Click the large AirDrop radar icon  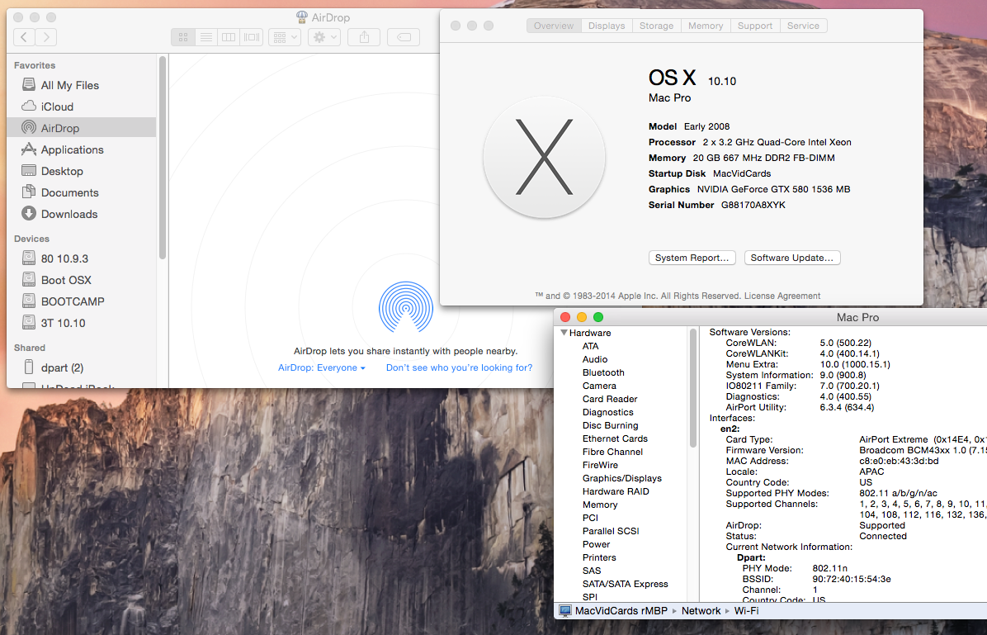point(406,307)
